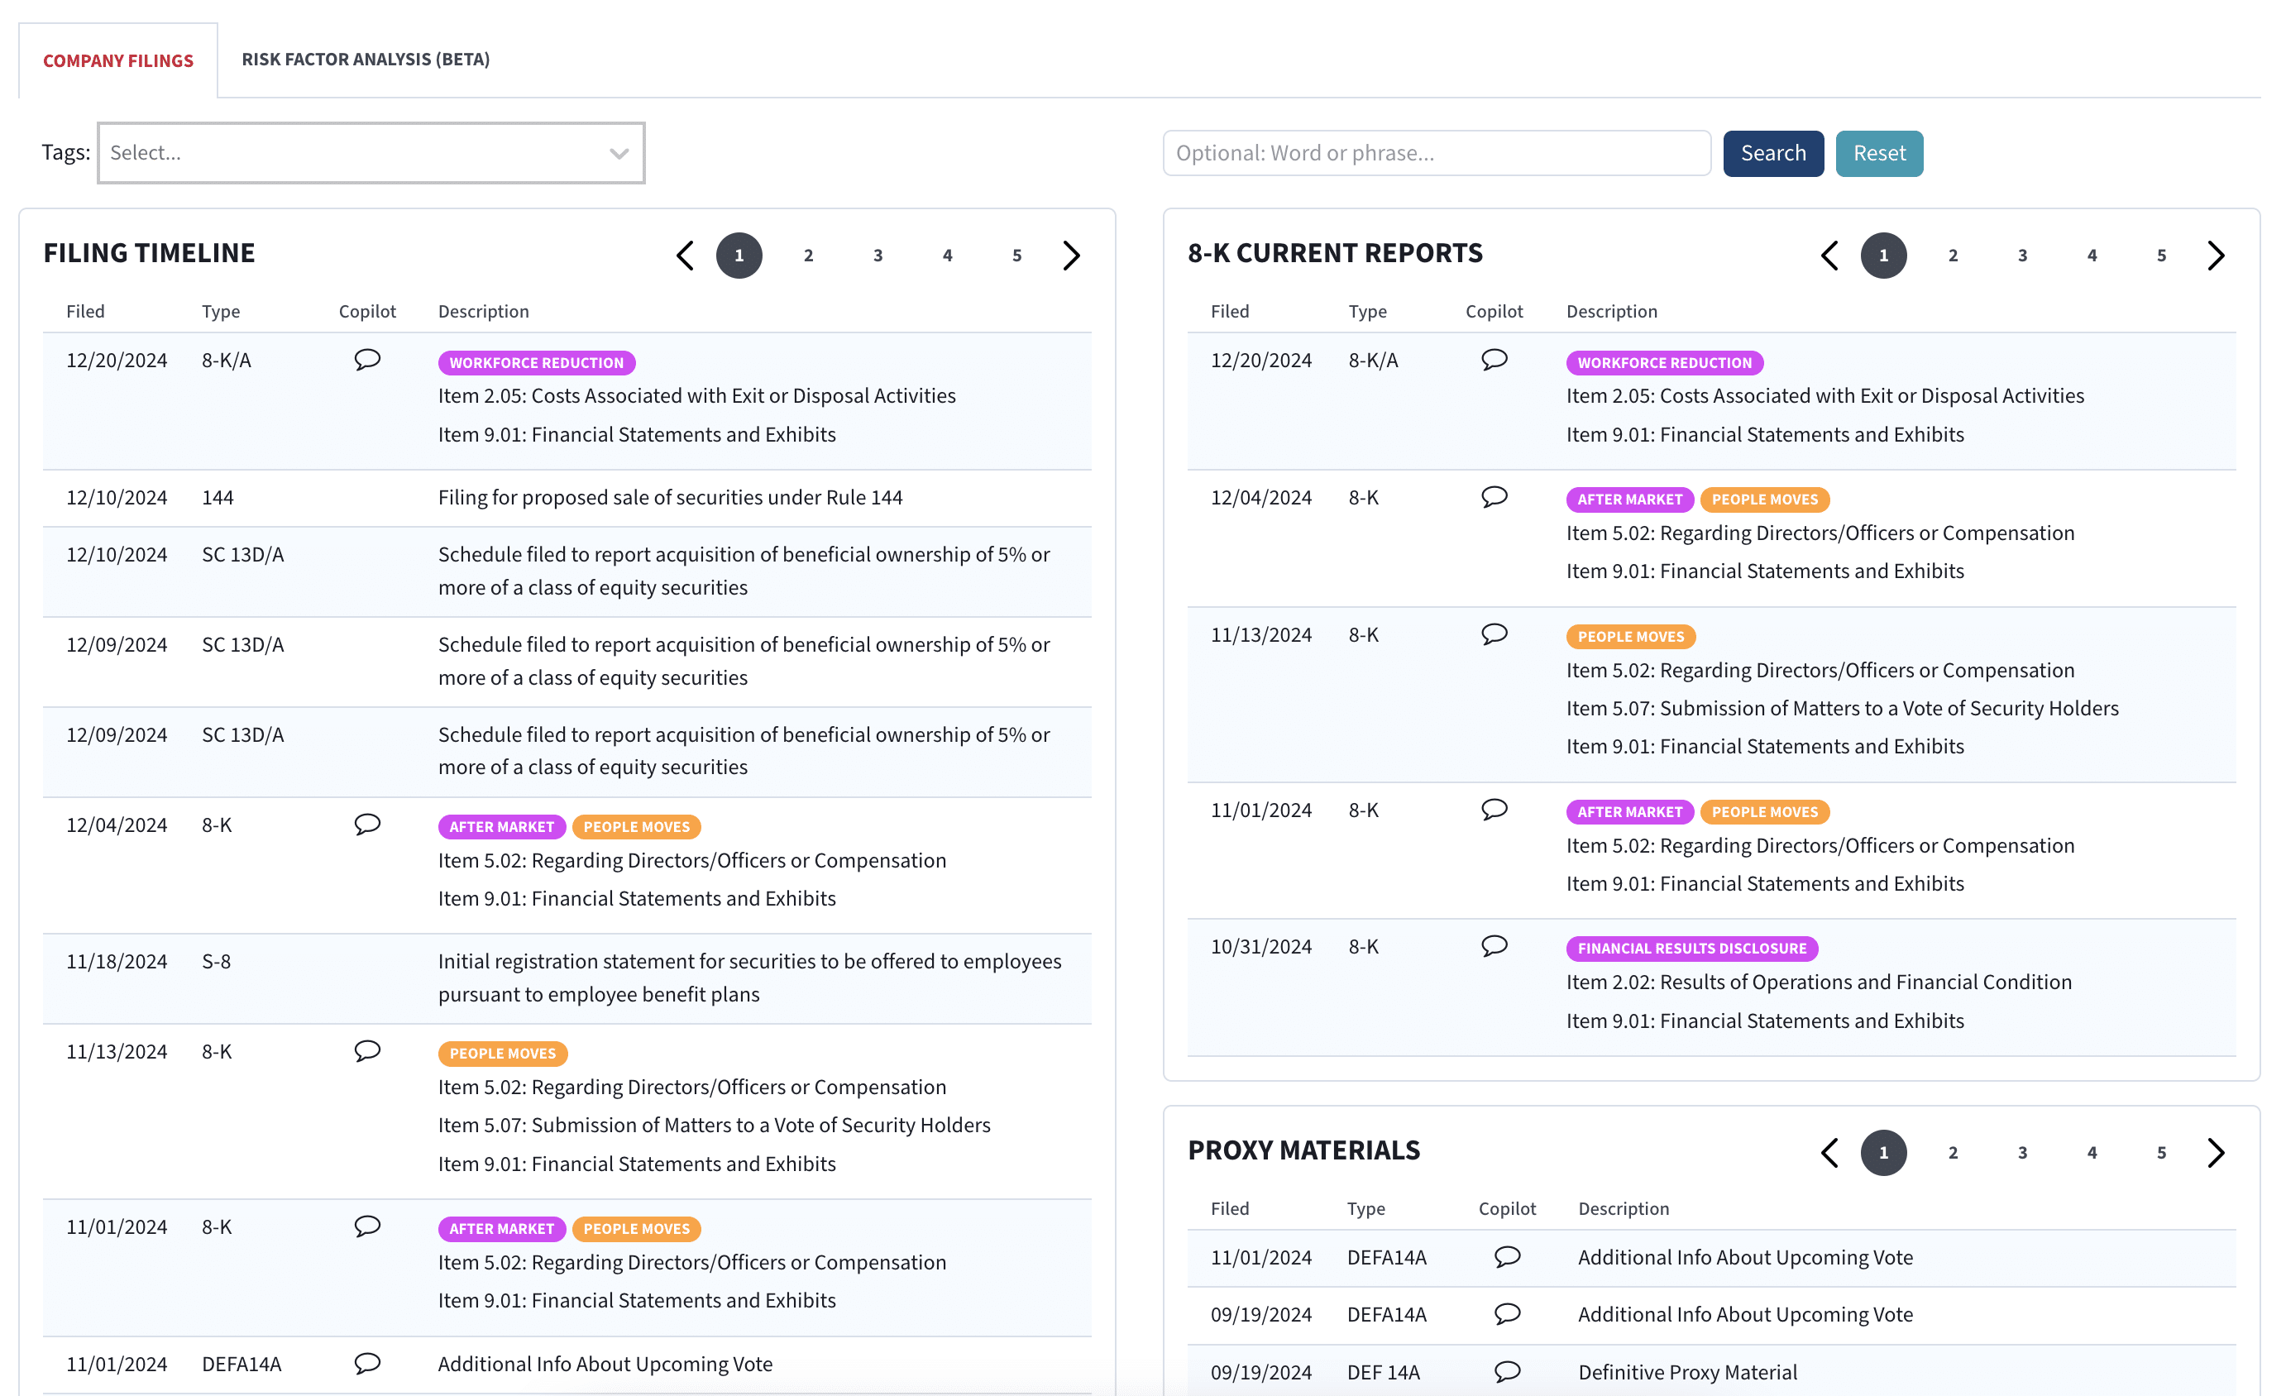This screenshot has width=2286, height=1396.
Task: Select page 5 in Filing Timeline pagination
Action: (x=1016, y=255)
